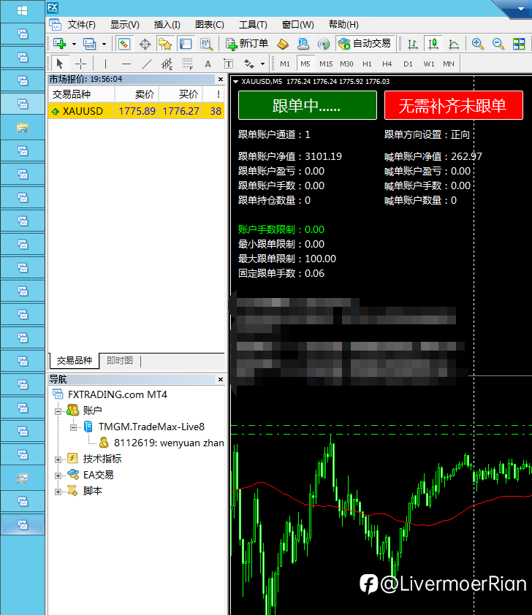Open the 图表(C) menu
532x615 pixels.
(210, 25)
